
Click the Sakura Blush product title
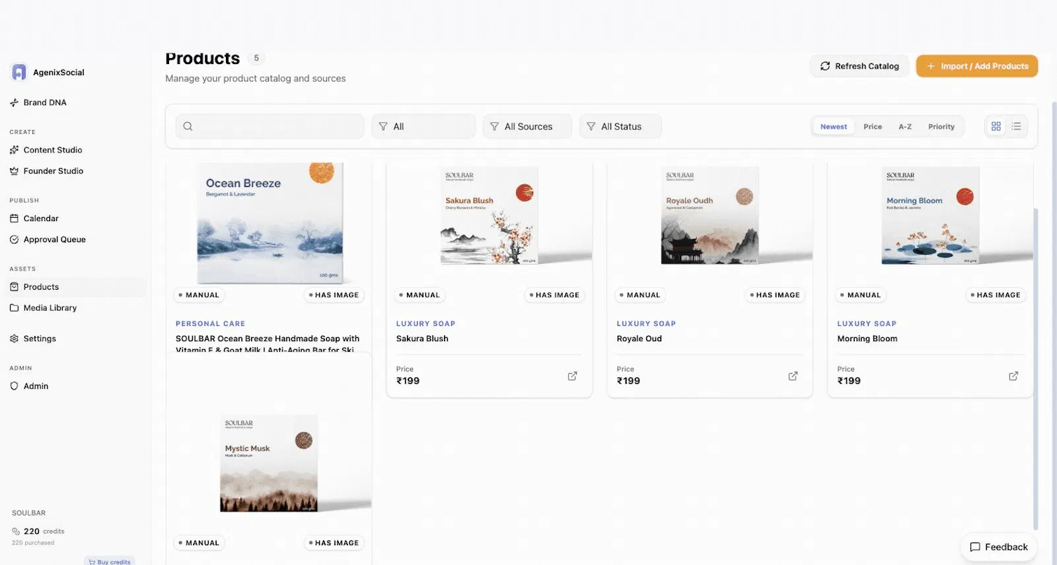422,339
